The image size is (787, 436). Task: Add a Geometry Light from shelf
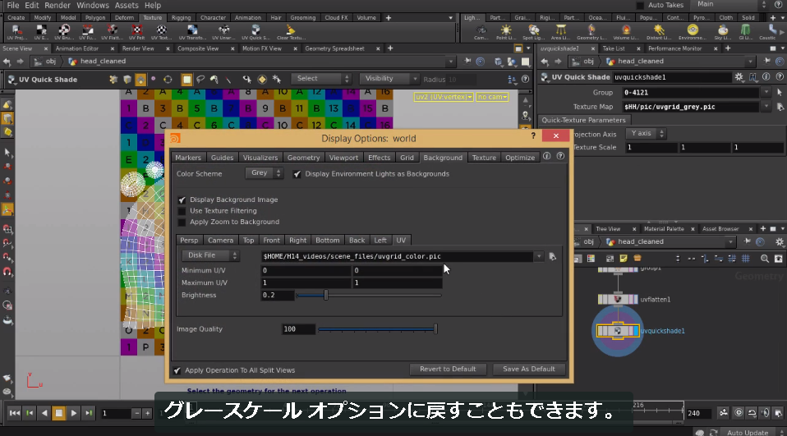(x=591, y=33)
